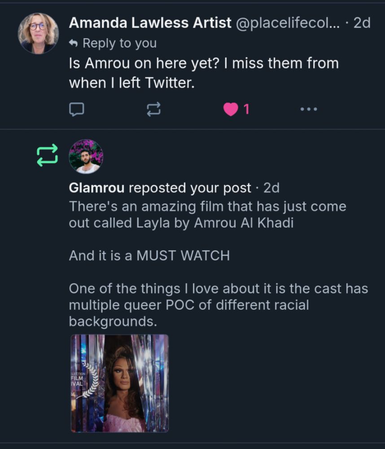Image resolution: width=385 pixels, height=449 pixels.
Task: Repost Amanda's reply using the repost icon
Action: [x=154, y=109]
